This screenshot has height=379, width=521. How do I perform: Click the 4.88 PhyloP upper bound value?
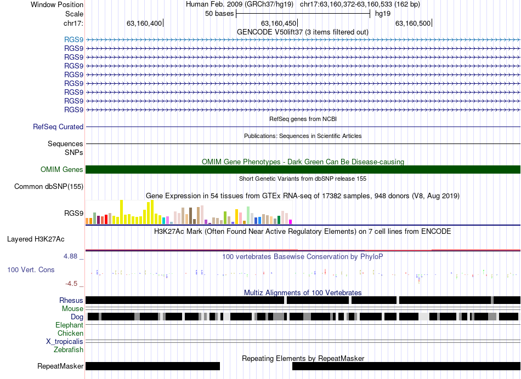(70, 256)
